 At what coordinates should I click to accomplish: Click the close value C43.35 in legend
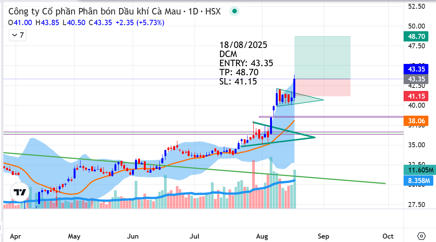tap(100, 23)
